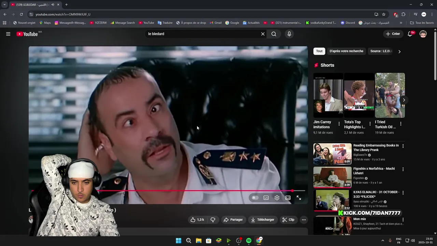Screen dimensions: 437x246
Task: Click the address bar URL
Action: [x=63, y=14]
